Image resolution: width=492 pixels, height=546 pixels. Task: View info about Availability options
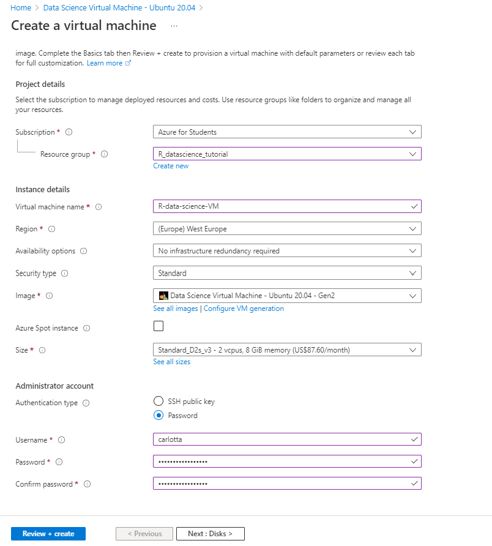pyautogui.click(x=84, y=251)
